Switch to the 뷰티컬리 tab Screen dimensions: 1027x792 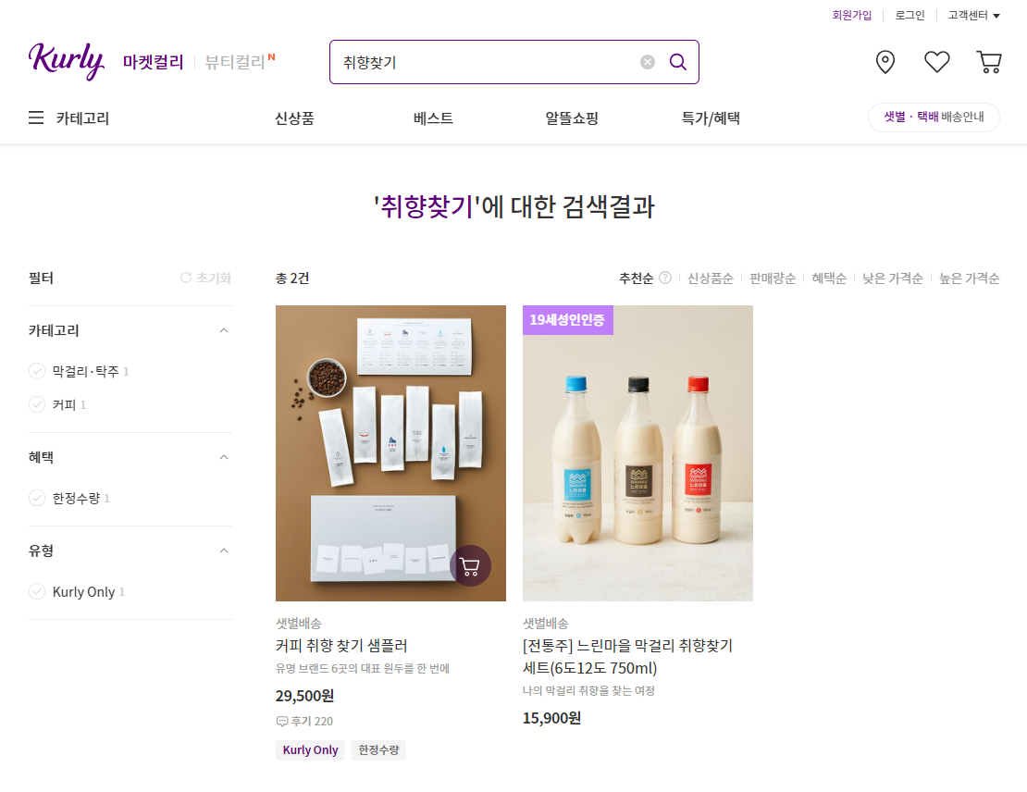pyautogui.click(x=232, y=61)
